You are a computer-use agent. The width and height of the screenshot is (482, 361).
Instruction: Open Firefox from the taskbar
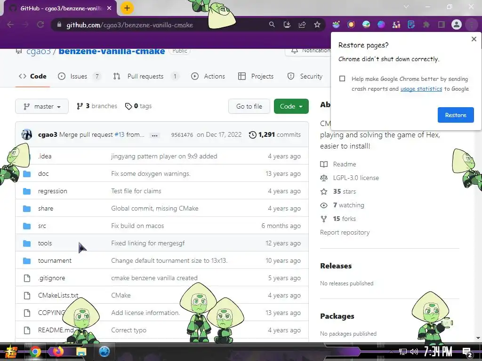tap(58, 352)
